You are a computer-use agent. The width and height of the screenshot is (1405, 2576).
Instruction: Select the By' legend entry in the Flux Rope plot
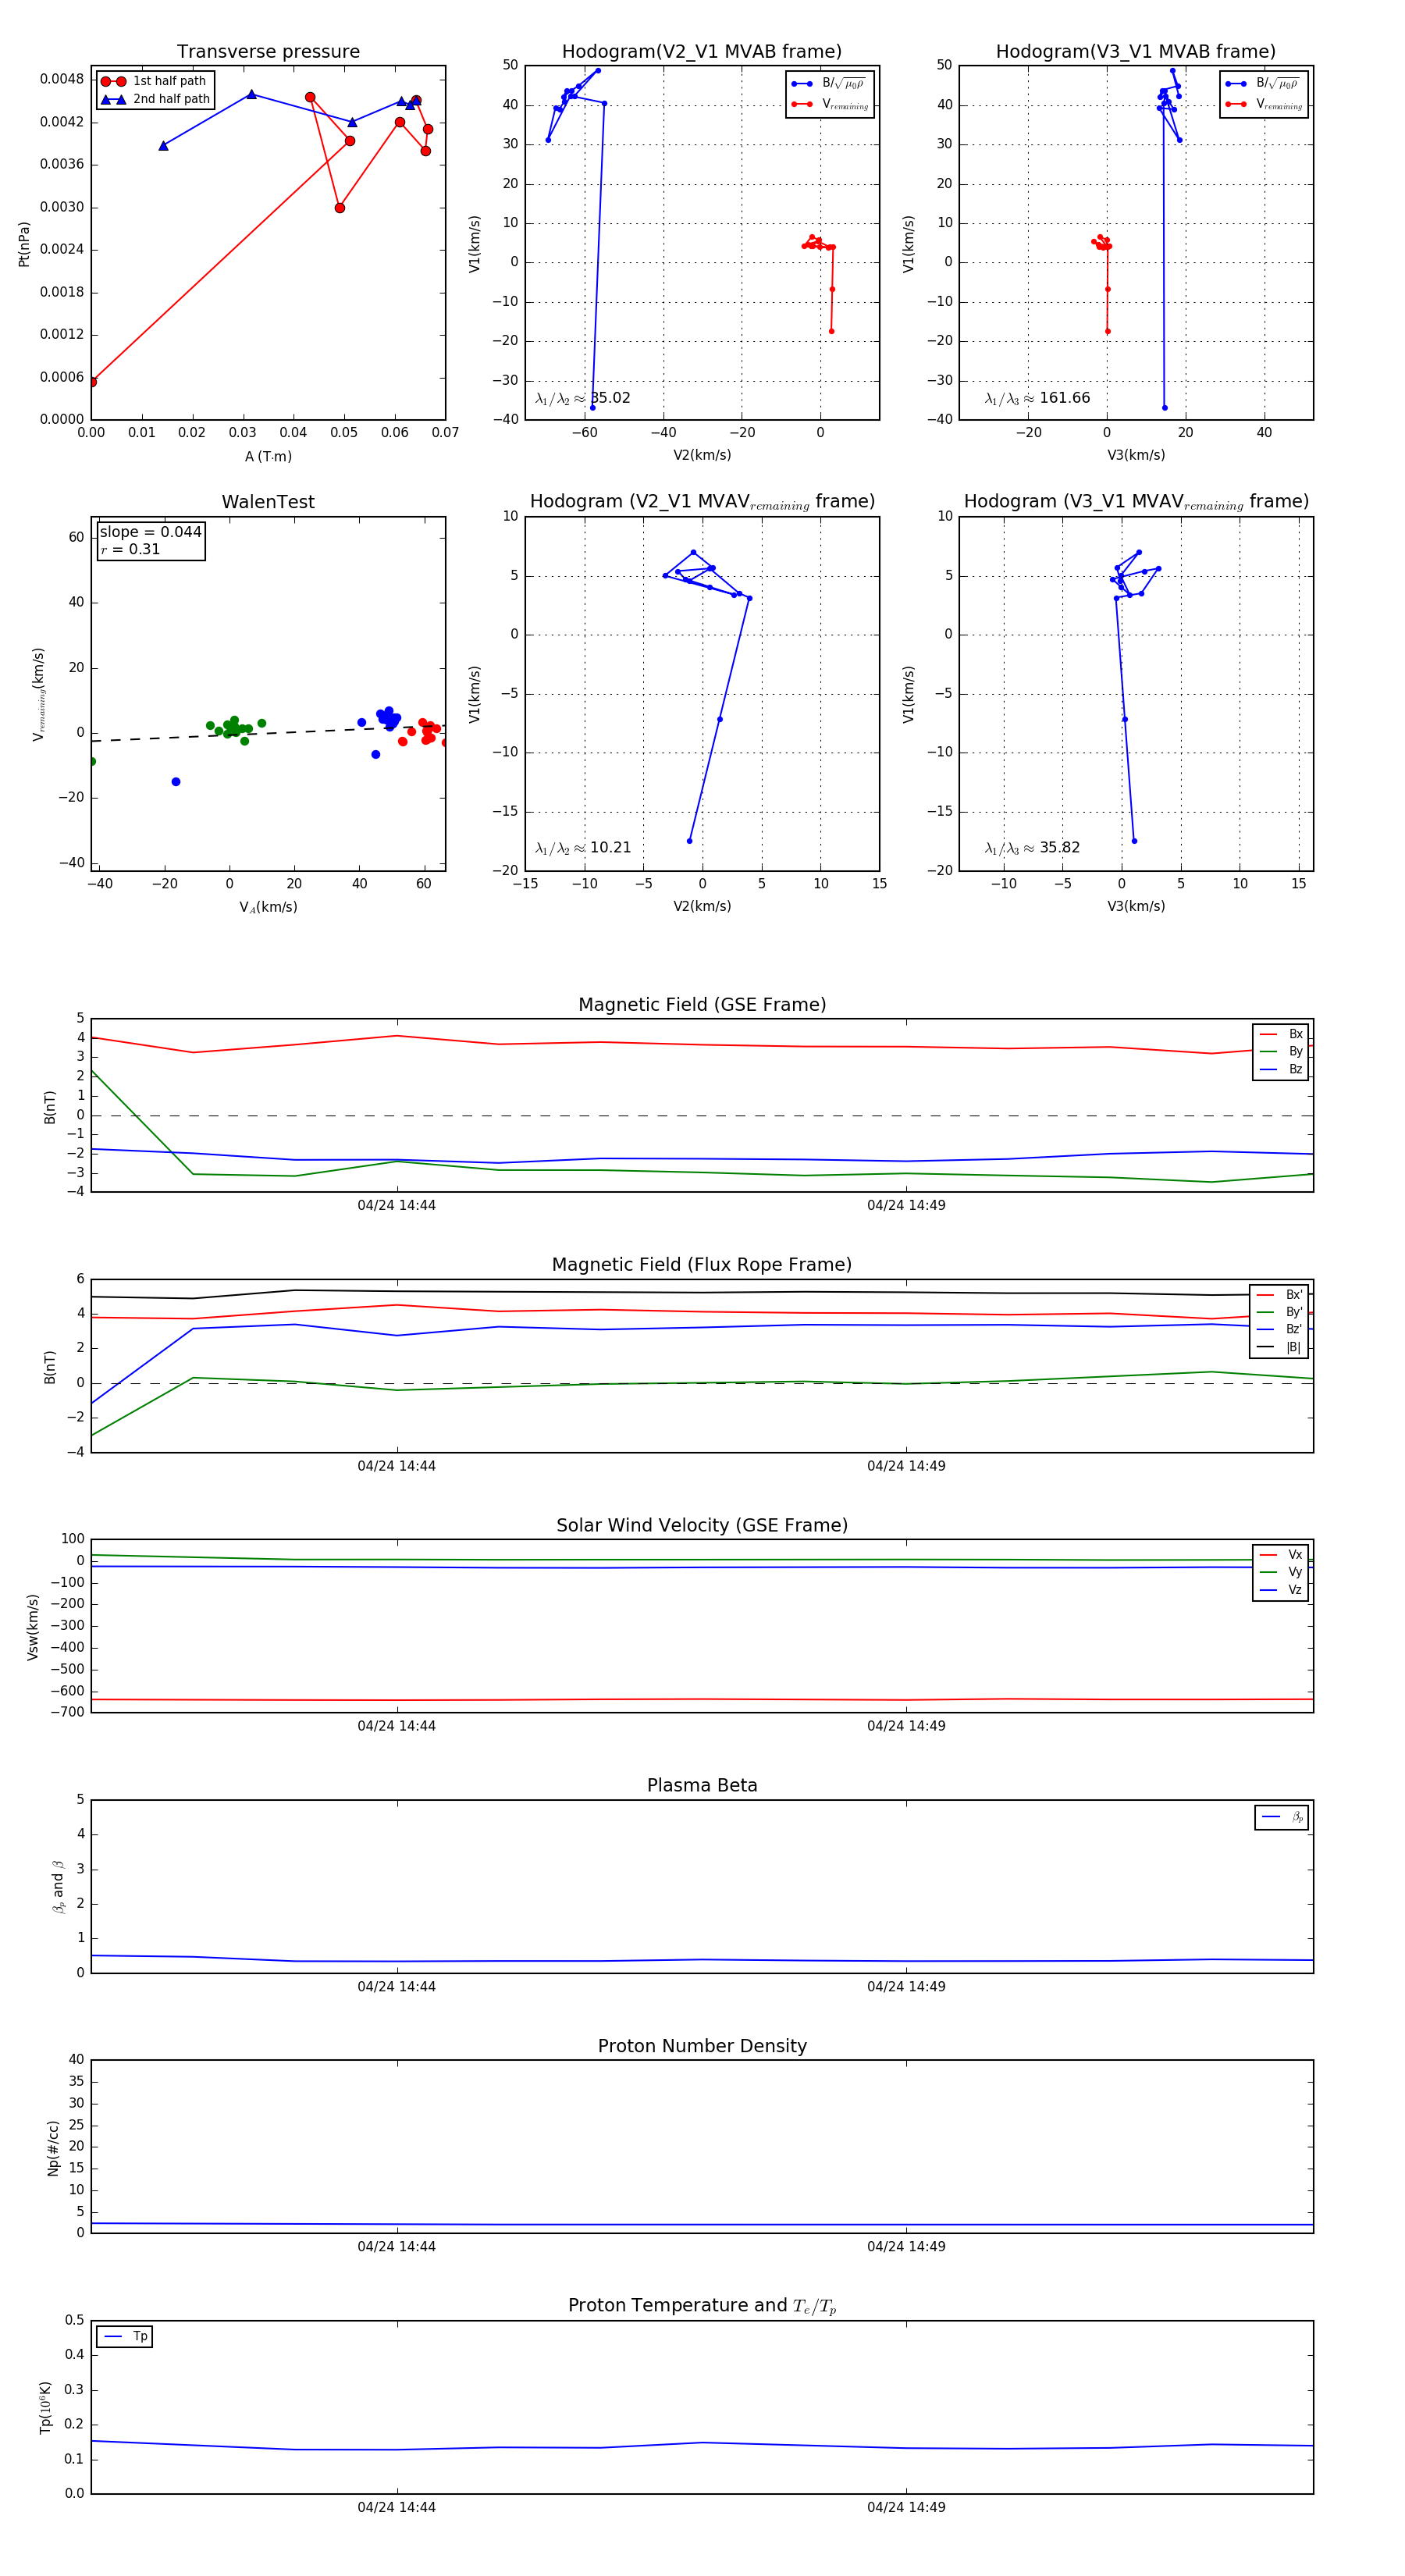tap(1279, 1312)
